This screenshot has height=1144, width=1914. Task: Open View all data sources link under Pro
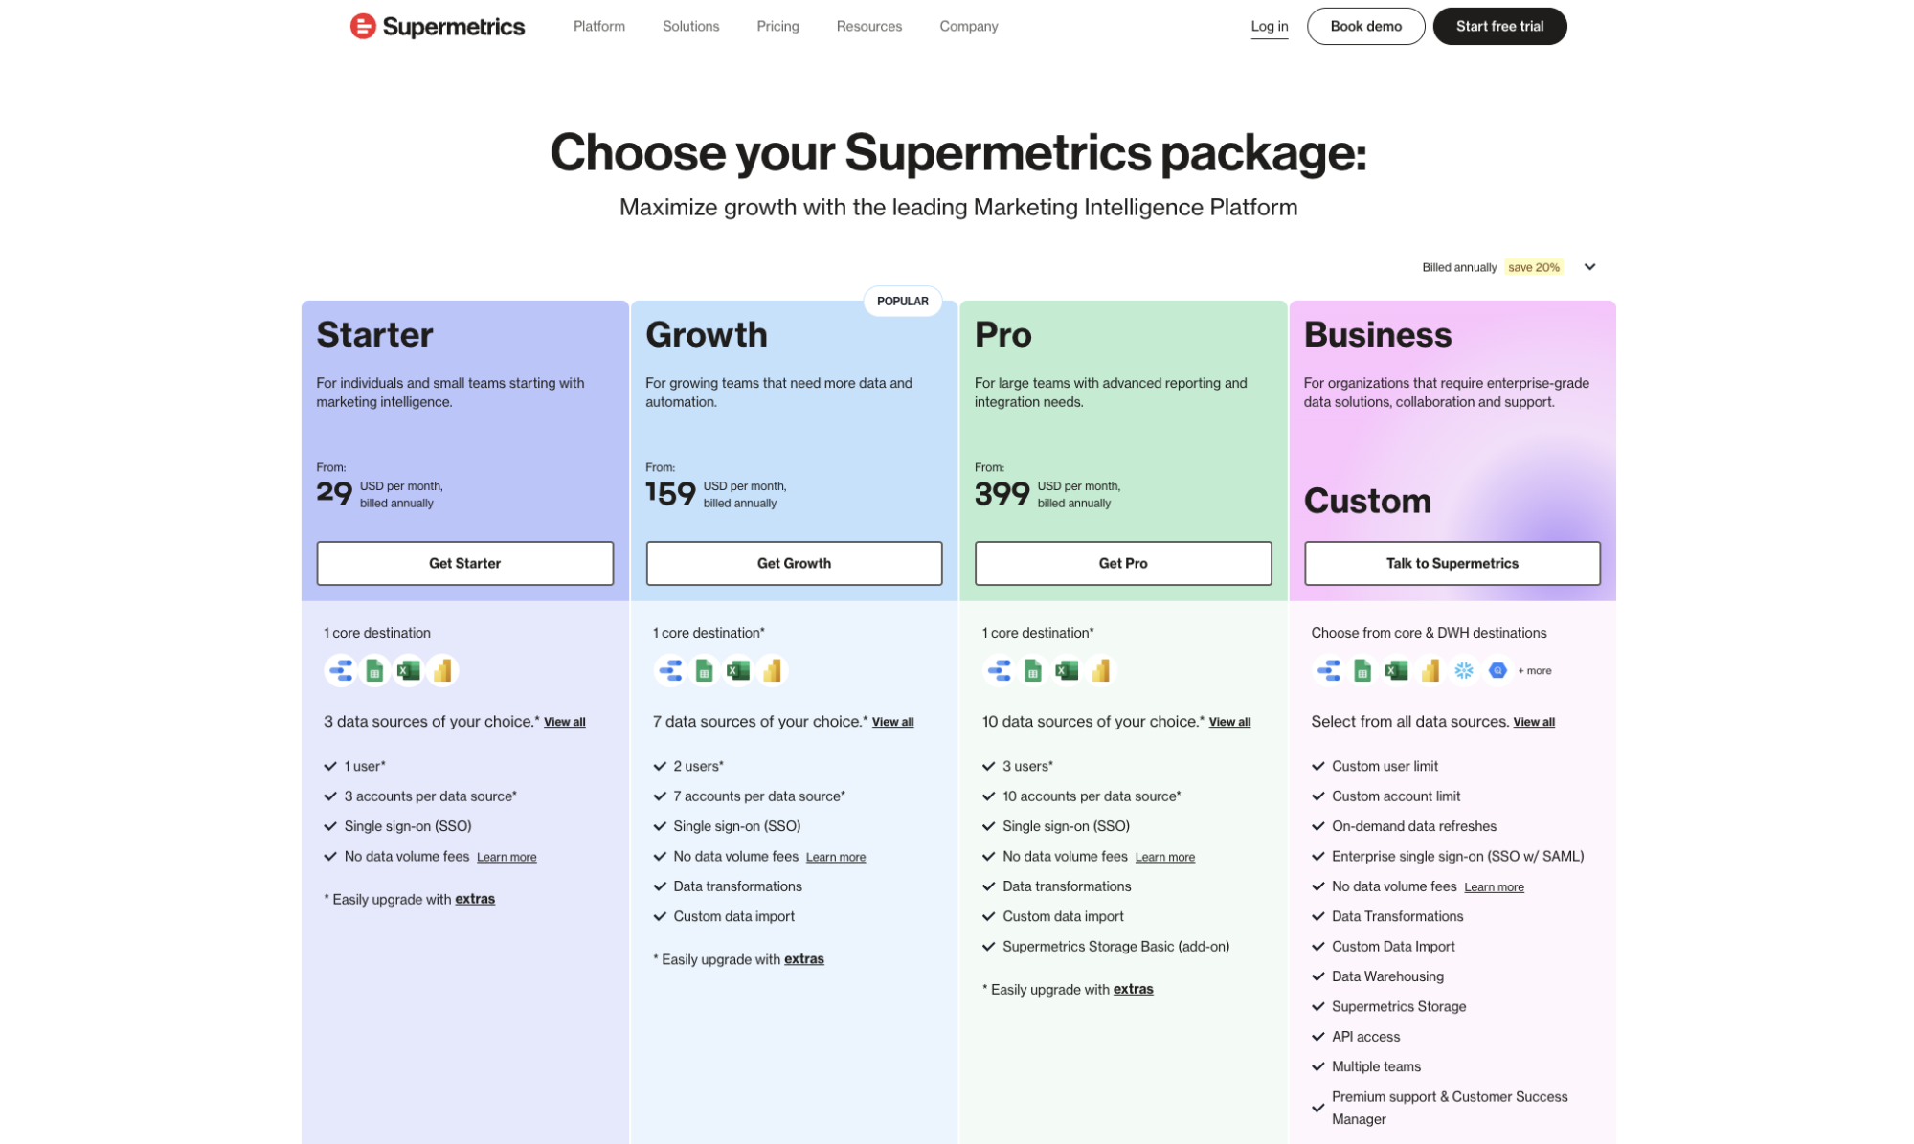[1229, 722]
